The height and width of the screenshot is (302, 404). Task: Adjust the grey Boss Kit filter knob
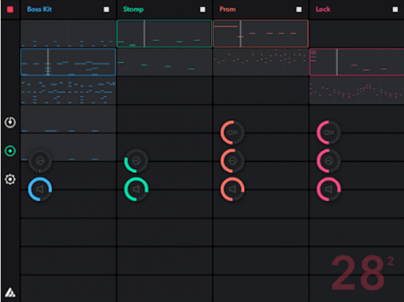tap(40, 161)
